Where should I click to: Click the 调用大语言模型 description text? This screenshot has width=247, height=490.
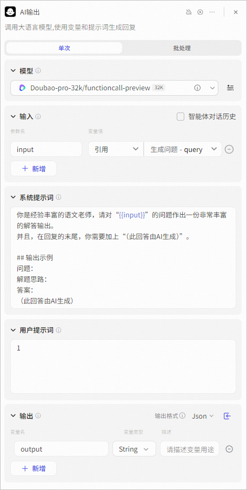click(x=70, y=28)
